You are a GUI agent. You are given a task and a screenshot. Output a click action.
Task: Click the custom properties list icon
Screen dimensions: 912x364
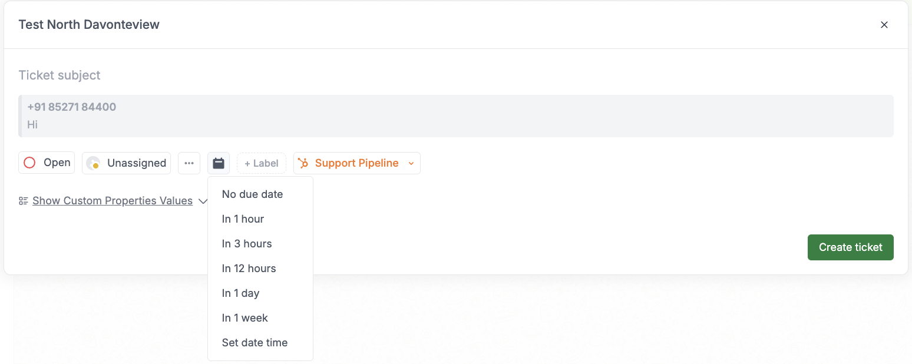coord(23,200)
